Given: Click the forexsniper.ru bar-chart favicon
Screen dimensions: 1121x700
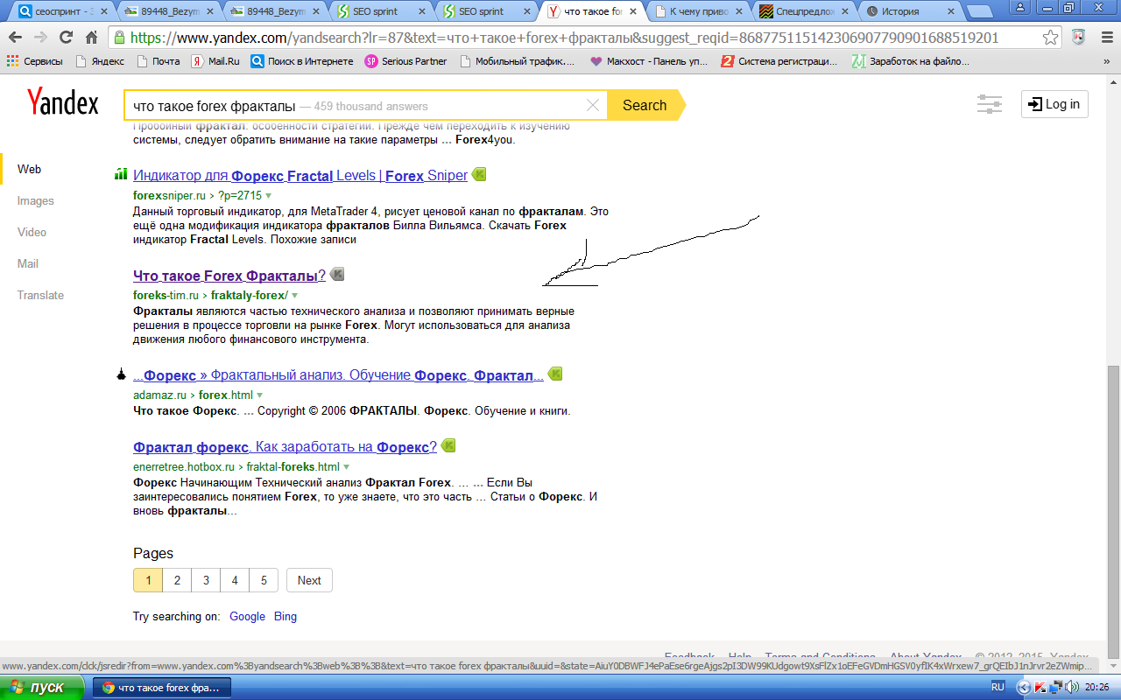Looking at the screenshot, I should 122,175.
